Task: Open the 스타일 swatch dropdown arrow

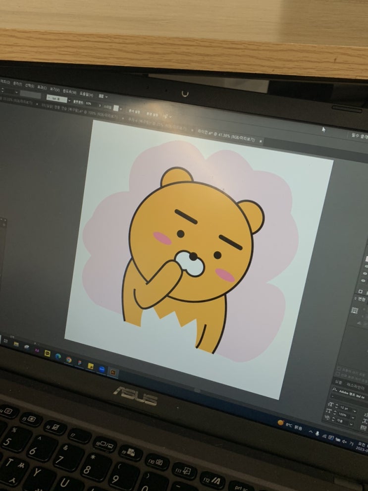Action: coord(121,109)
